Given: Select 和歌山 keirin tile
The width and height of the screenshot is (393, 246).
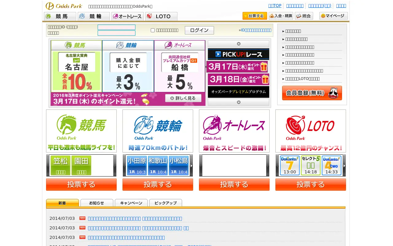Looking at the screenshot, I should [x=158, y=165].
